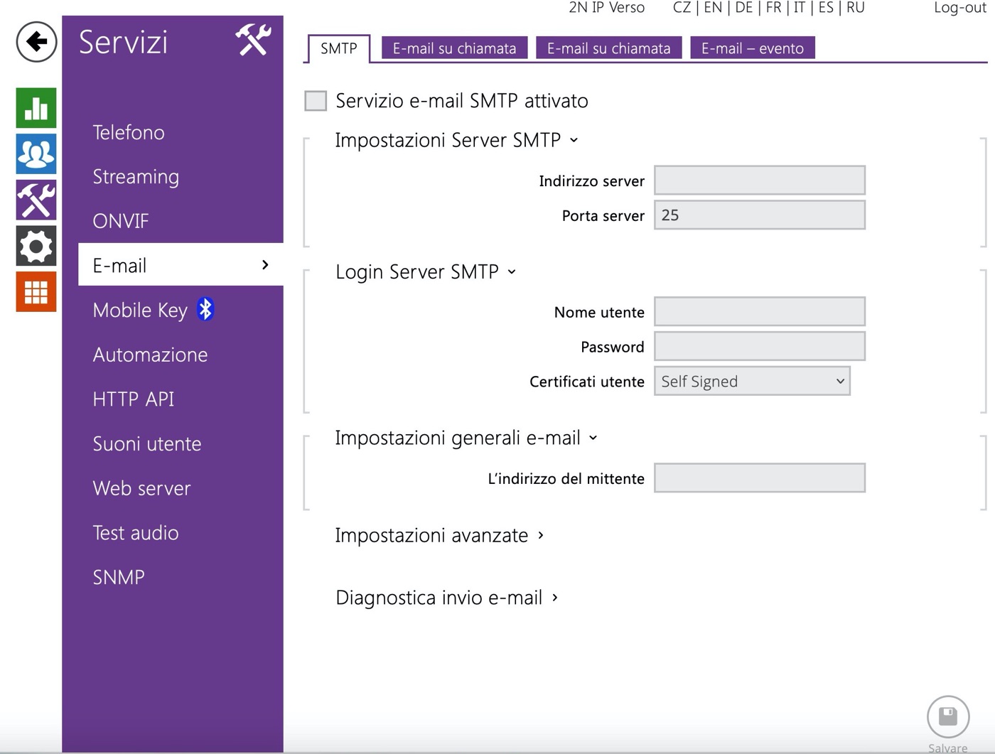
Task: Switch language to ES
Action: point(826,8)
